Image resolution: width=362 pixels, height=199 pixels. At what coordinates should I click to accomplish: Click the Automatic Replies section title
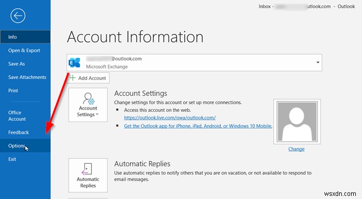[x=142, y=164]
